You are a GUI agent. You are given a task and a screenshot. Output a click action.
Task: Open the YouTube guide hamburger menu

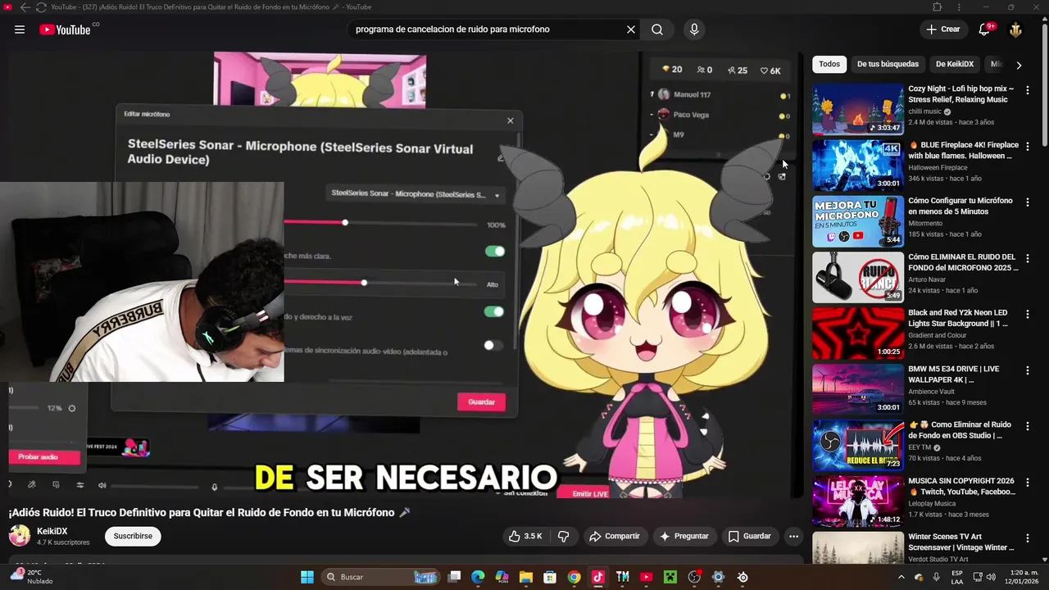pos(20,29)
